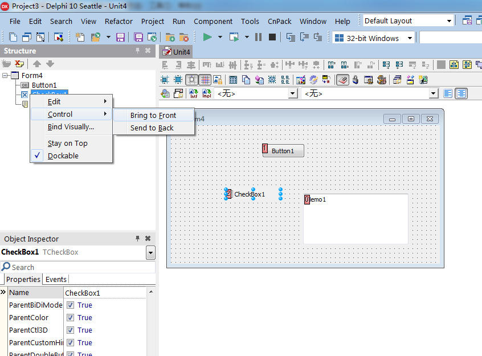Open the Default Layout dropdown
Screen dimensions: 482x356
coord(449,21)
